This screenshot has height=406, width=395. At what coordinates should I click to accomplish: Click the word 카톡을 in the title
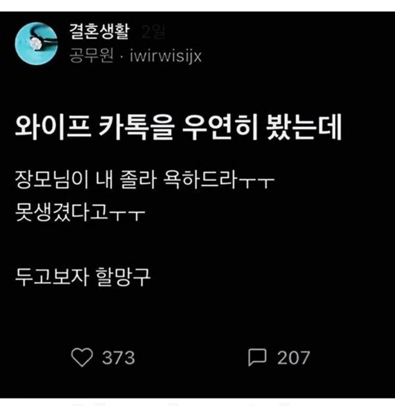136,127
